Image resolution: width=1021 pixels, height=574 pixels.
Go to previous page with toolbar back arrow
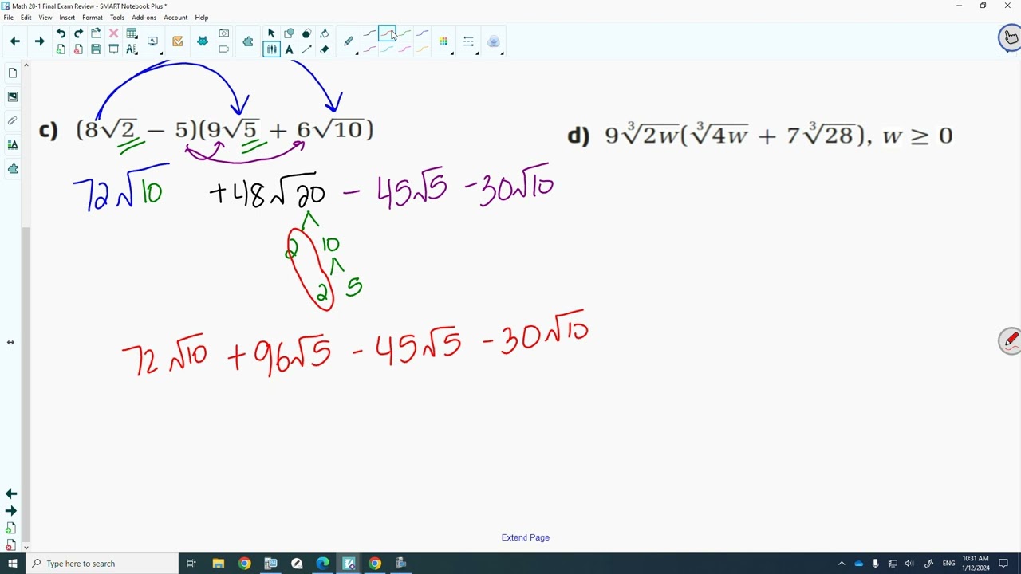pyautogui.click(x=14, y=41)
